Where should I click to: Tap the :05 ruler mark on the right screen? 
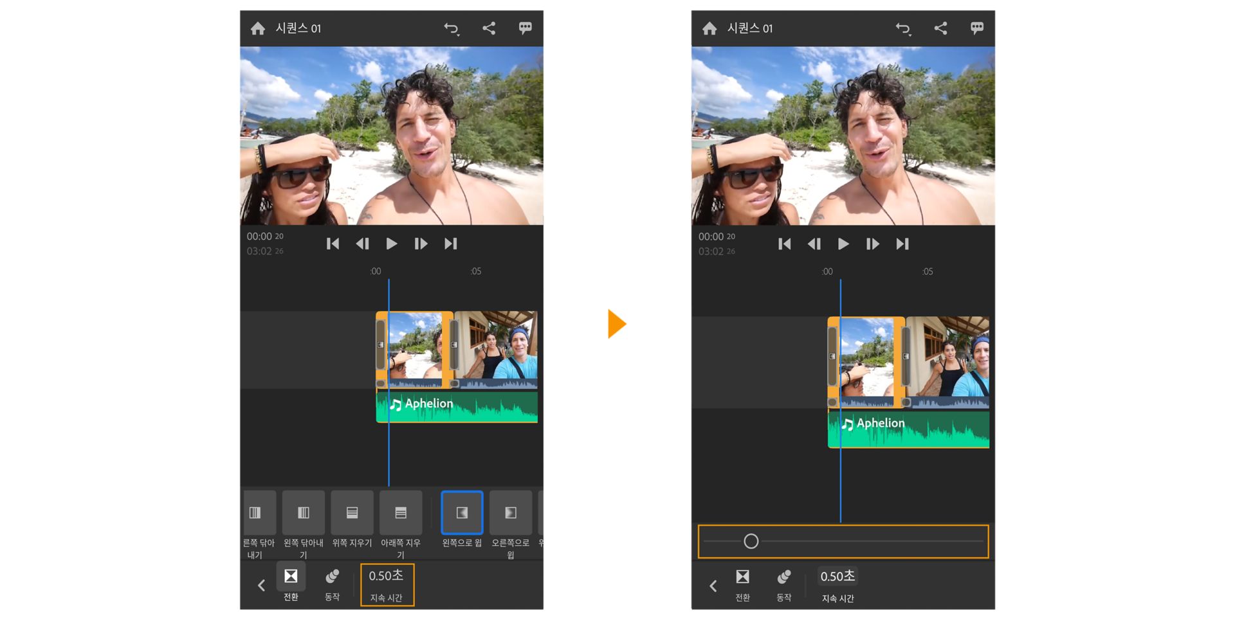pos(928,271)
